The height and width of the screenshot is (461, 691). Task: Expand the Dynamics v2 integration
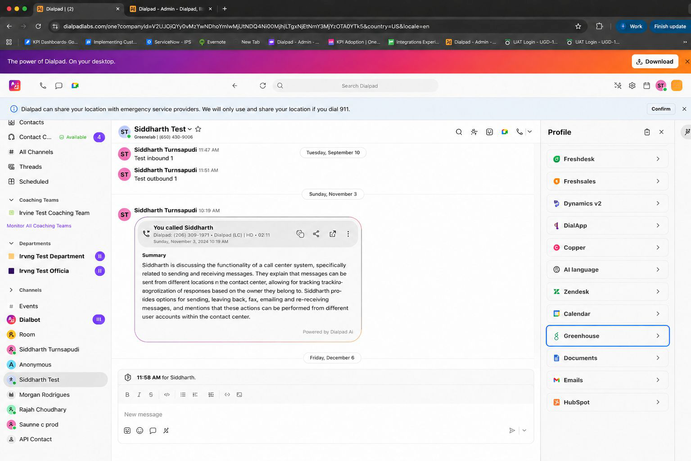coord(607,203)
